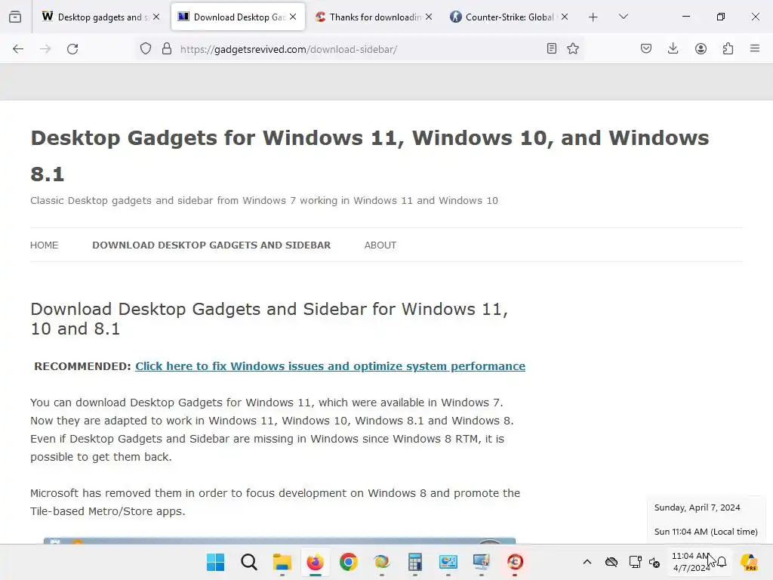Switch to Firefox in the taskbar

click(x=315, y=562)
